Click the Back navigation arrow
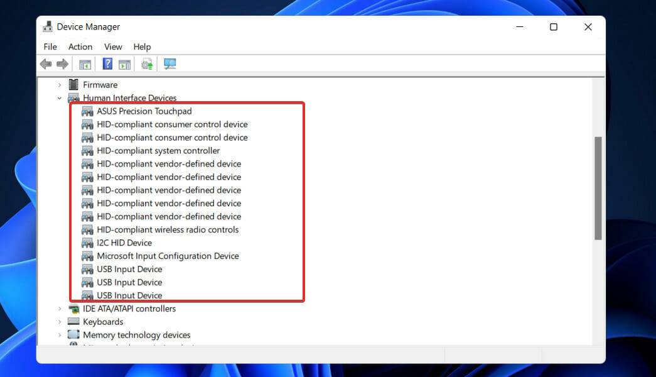 pyautogui.click(x=45, y=63)
